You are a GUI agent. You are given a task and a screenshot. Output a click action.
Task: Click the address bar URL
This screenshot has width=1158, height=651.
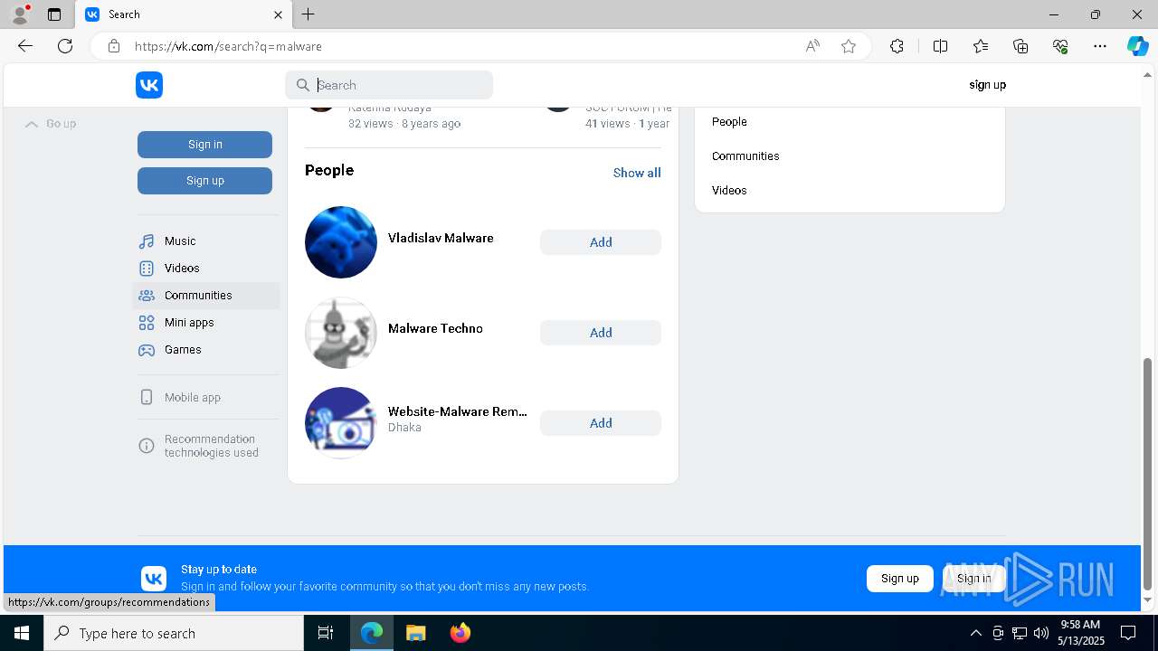(228, 46)
